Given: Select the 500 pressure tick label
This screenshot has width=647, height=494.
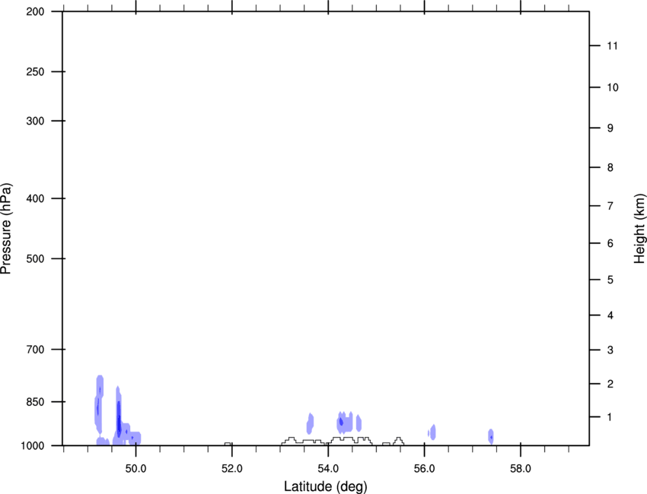Looking at the screenshot, I should click(35, 258).
